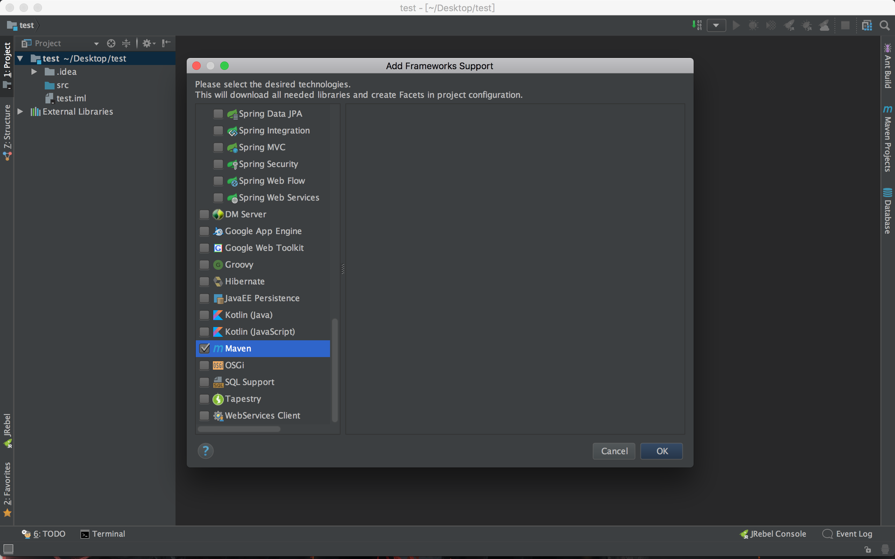The image size is (895, 559).
Task: Click the splitter handle between dialog panes
Action: (343, 269)
